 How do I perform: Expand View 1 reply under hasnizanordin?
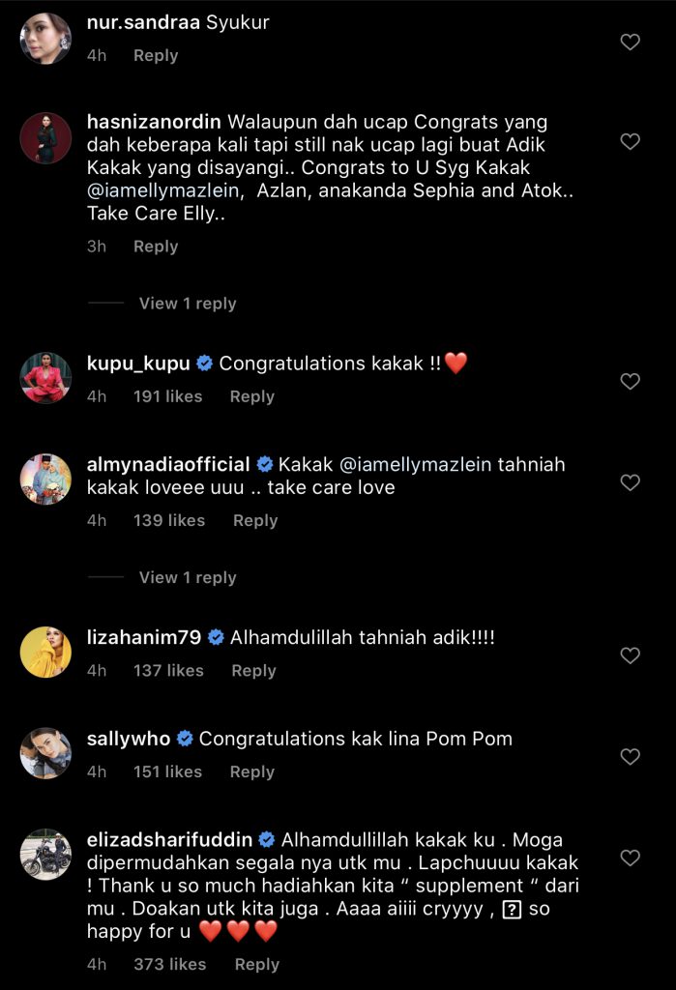[188, 304]
